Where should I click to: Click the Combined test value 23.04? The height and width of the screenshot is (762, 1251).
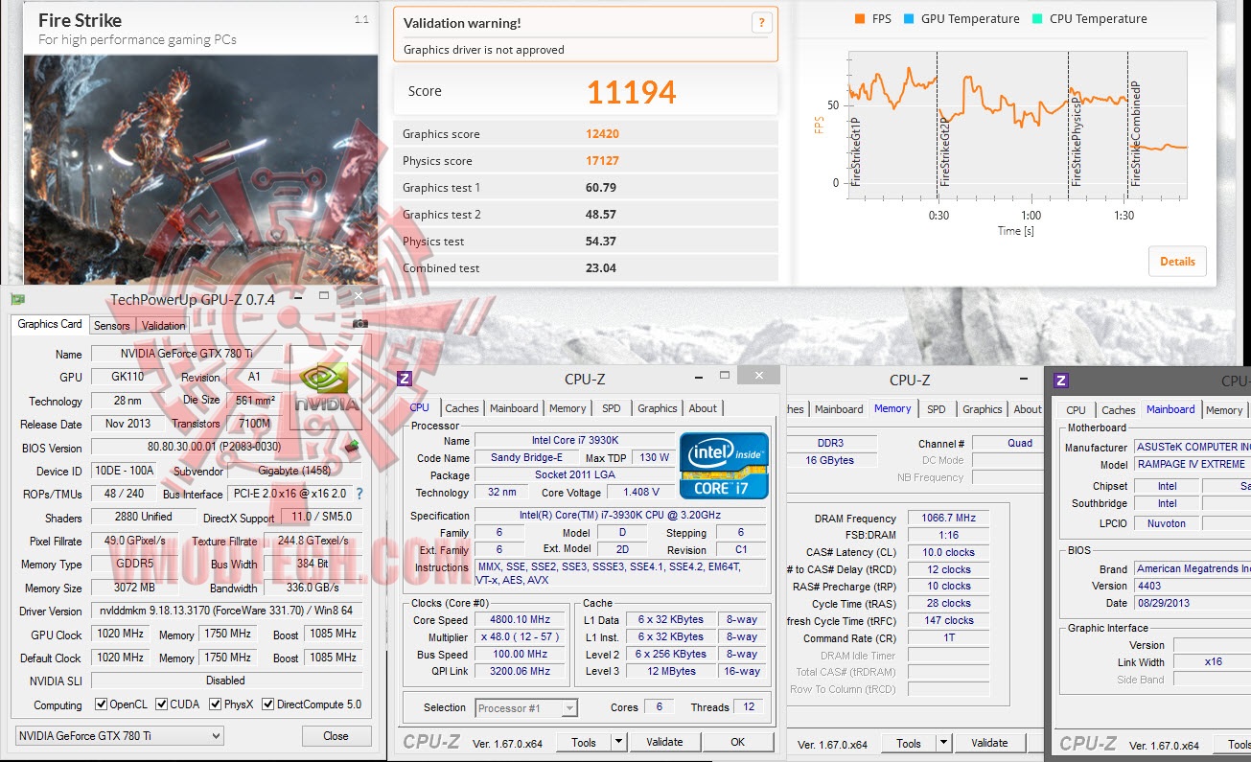pyautogui.click(x=601, y=268)
